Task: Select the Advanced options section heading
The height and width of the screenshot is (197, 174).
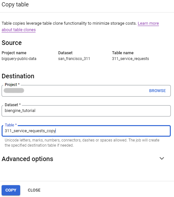Action: (27, 159)
